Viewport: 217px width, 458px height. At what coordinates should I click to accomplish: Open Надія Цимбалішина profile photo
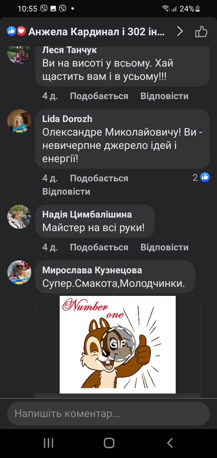19,217
